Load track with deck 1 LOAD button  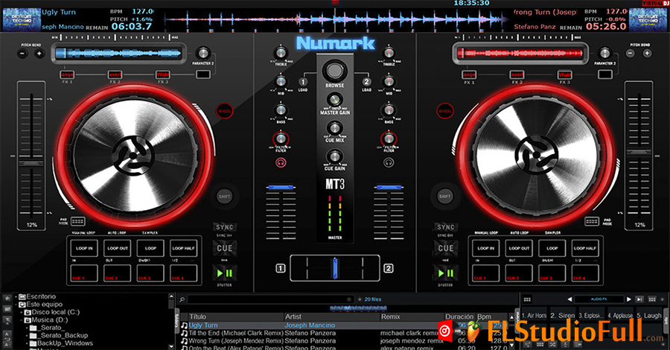coord(303,83)
